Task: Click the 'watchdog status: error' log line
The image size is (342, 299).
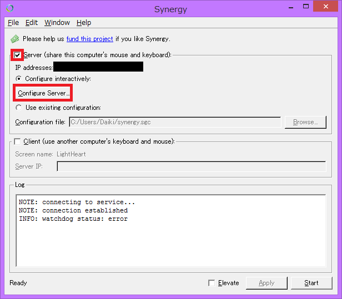Action: pyautogui.click(x=73, y=219)
